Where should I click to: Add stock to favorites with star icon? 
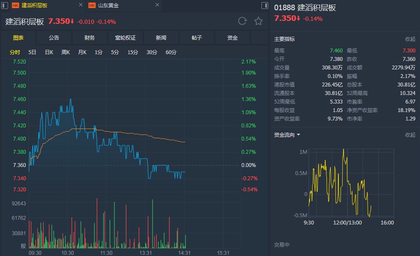coord(258,21)
